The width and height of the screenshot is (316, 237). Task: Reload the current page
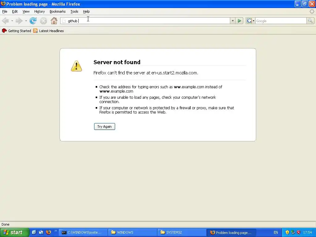point(33,21)
